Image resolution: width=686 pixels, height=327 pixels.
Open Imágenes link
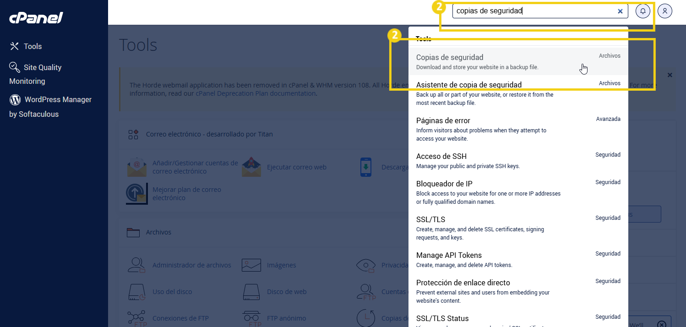(x=282, y=265)
